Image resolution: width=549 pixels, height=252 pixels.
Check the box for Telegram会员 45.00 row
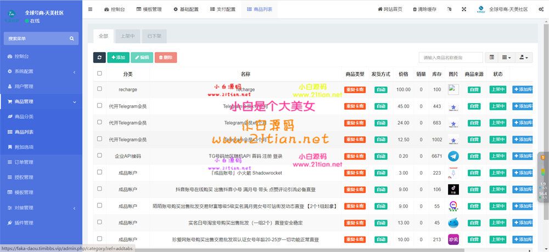tap(99, 105)
